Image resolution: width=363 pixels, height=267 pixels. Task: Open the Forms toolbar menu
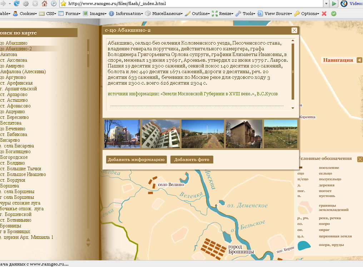click(69, 14)
